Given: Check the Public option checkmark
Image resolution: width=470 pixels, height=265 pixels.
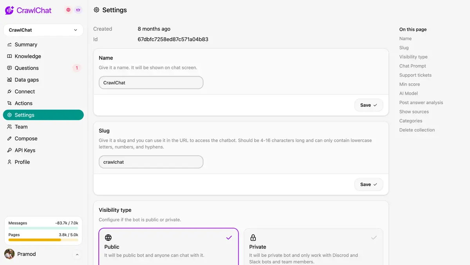Looking at the screenshot, I should click(229, 237).
